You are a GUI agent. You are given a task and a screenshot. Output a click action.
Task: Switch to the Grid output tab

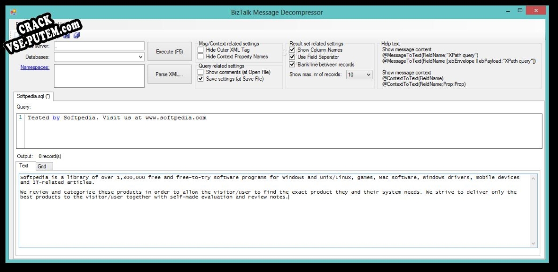45,166
